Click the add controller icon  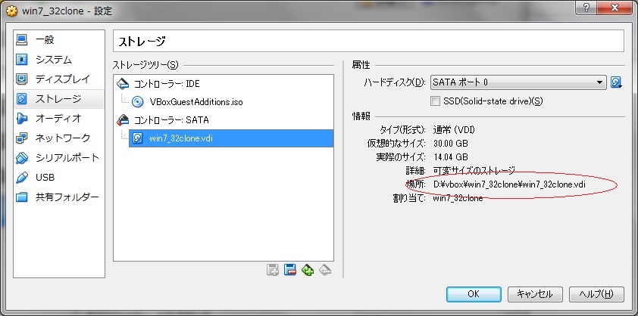point(272,270)
